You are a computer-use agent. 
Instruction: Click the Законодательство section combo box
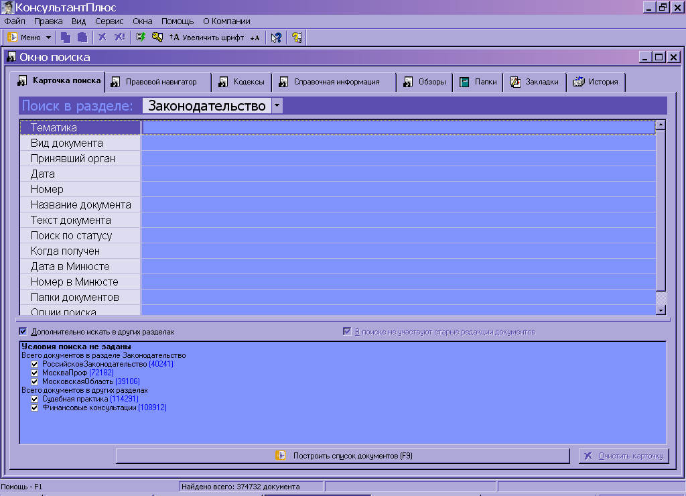[x=212, y=105]
